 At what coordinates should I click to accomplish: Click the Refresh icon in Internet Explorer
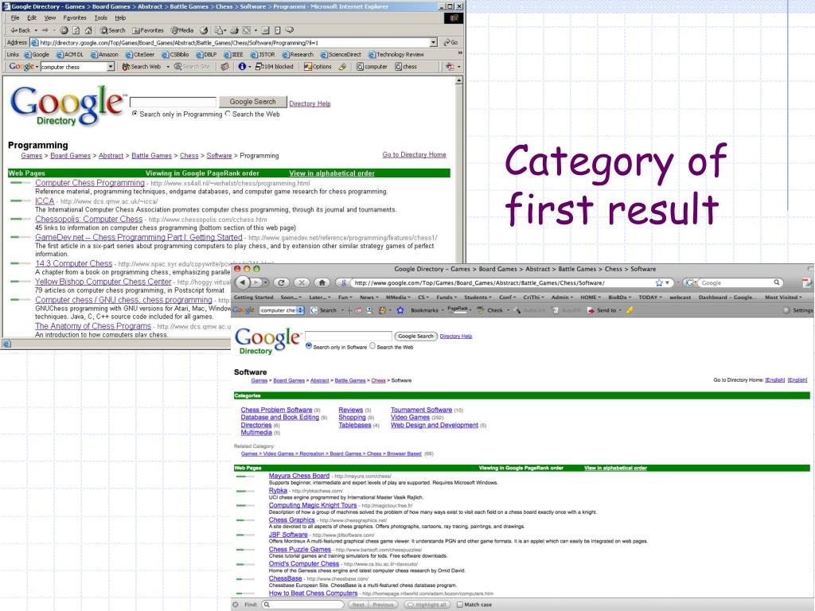[x=76, y=30]
